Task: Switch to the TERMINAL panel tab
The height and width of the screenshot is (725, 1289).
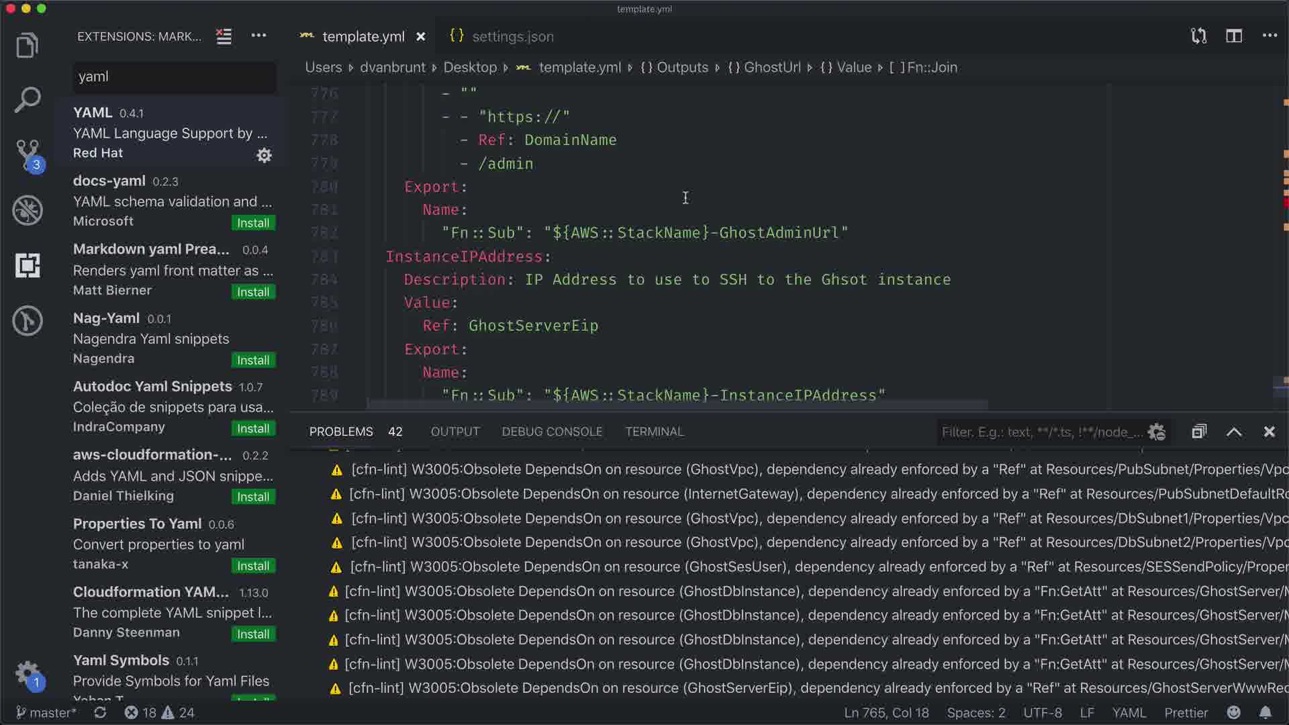Action: (x=654, y=432)
